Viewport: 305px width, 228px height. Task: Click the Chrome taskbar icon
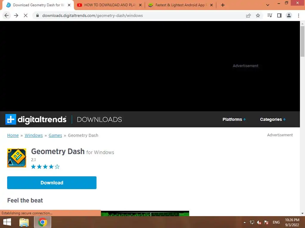(43, 222)
